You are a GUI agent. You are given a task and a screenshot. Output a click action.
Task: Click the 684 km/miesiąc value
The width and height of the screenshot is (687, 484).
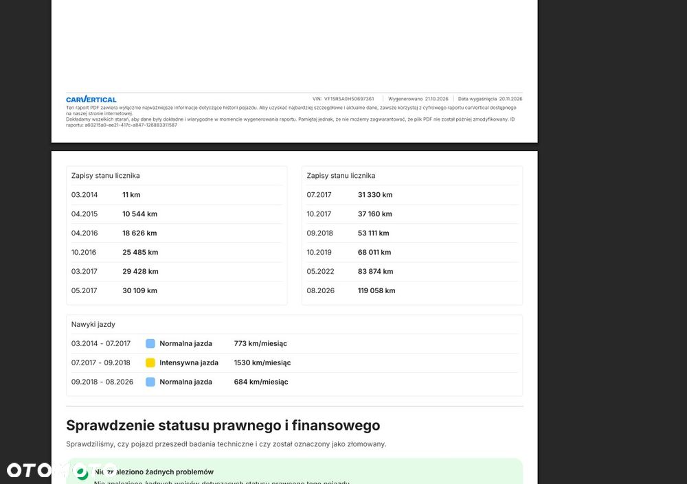click(260, 382)
